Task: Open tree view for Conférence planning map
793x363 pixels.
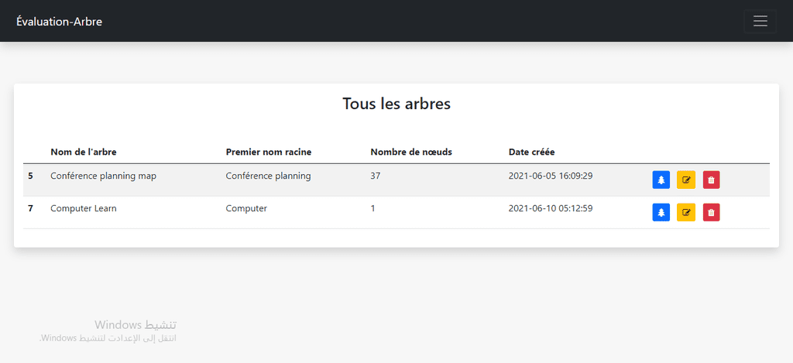Action: click(661, 180)
